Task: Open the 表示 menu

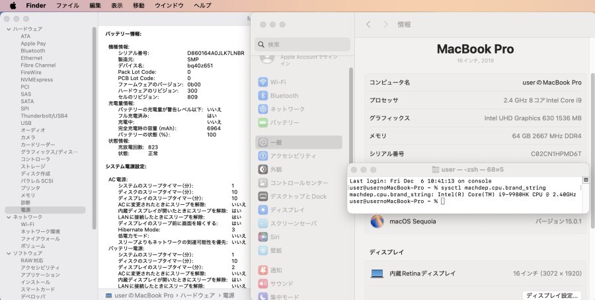Action: point(117,5)
